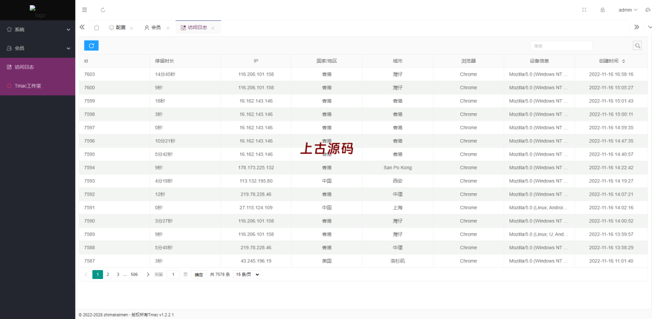Click the logo image in sidebar

(x=38, y=11)
